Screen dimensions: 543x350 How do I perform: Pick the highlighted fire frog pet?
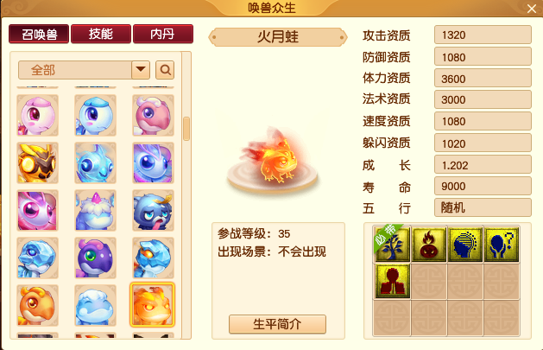click(x=153, y=305)
